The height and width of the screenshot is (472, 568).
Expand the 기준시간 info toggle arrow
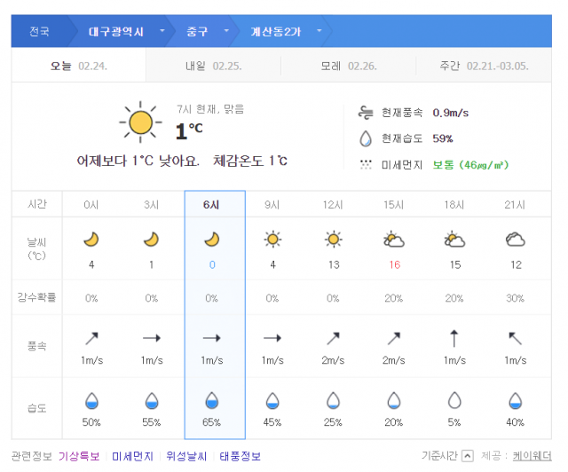point(468,456)
